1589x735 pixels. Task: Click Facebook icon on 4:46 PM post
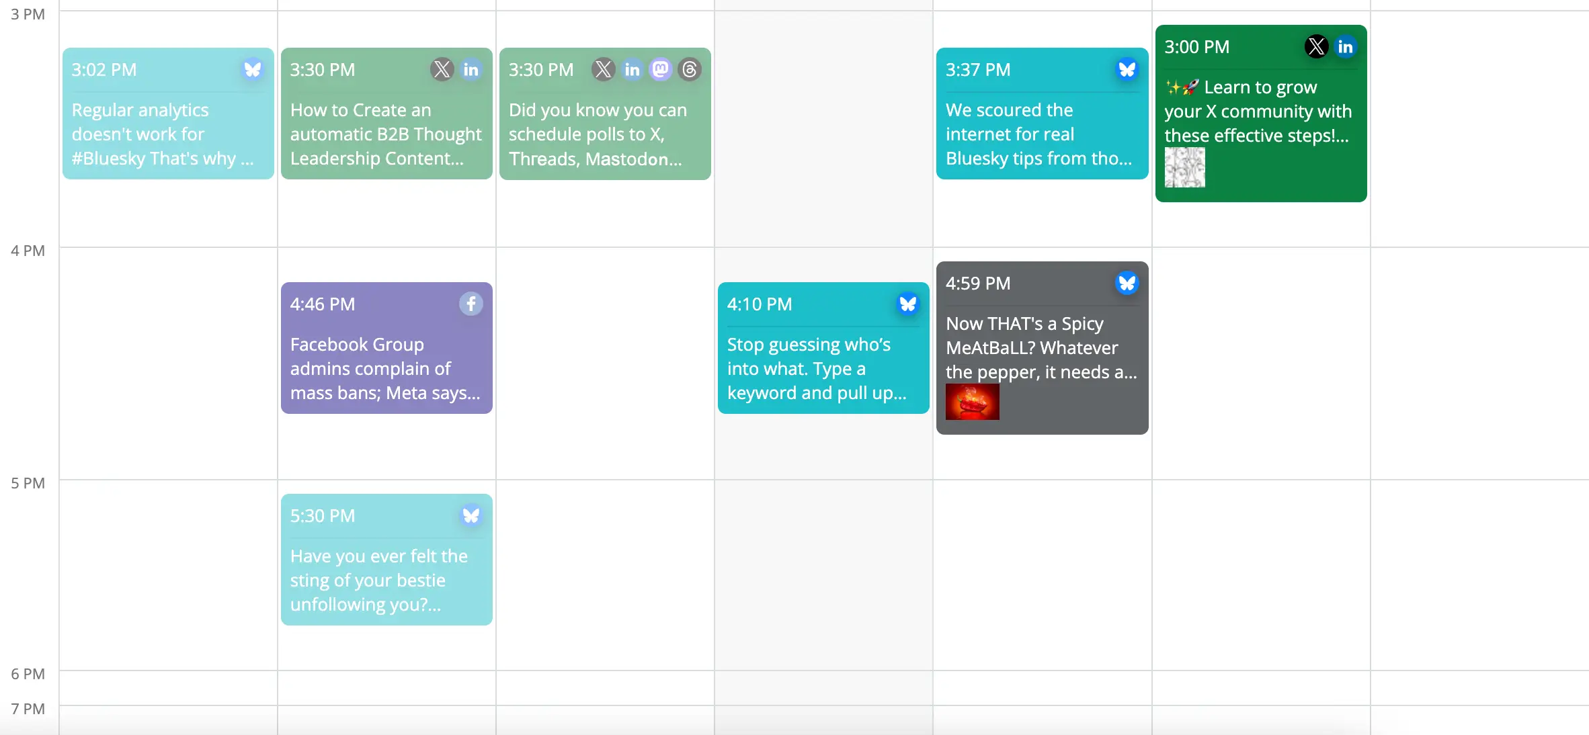coord(471,304)
